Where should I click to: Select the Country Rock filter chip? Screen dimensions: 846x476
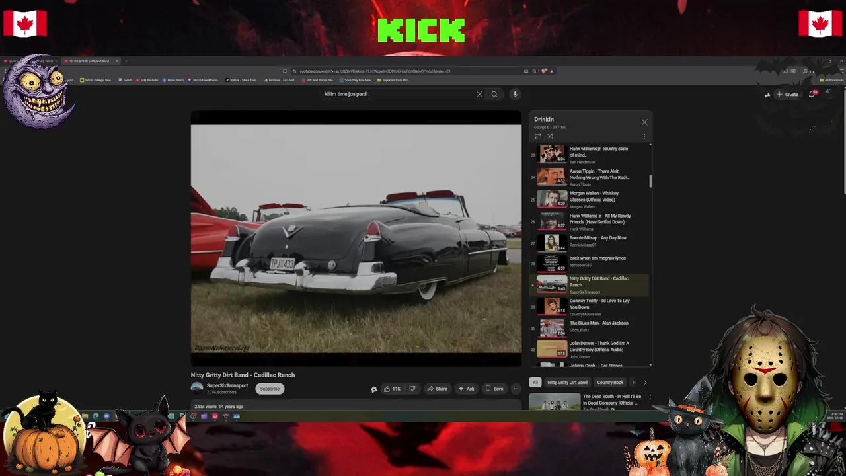[610, 382]
